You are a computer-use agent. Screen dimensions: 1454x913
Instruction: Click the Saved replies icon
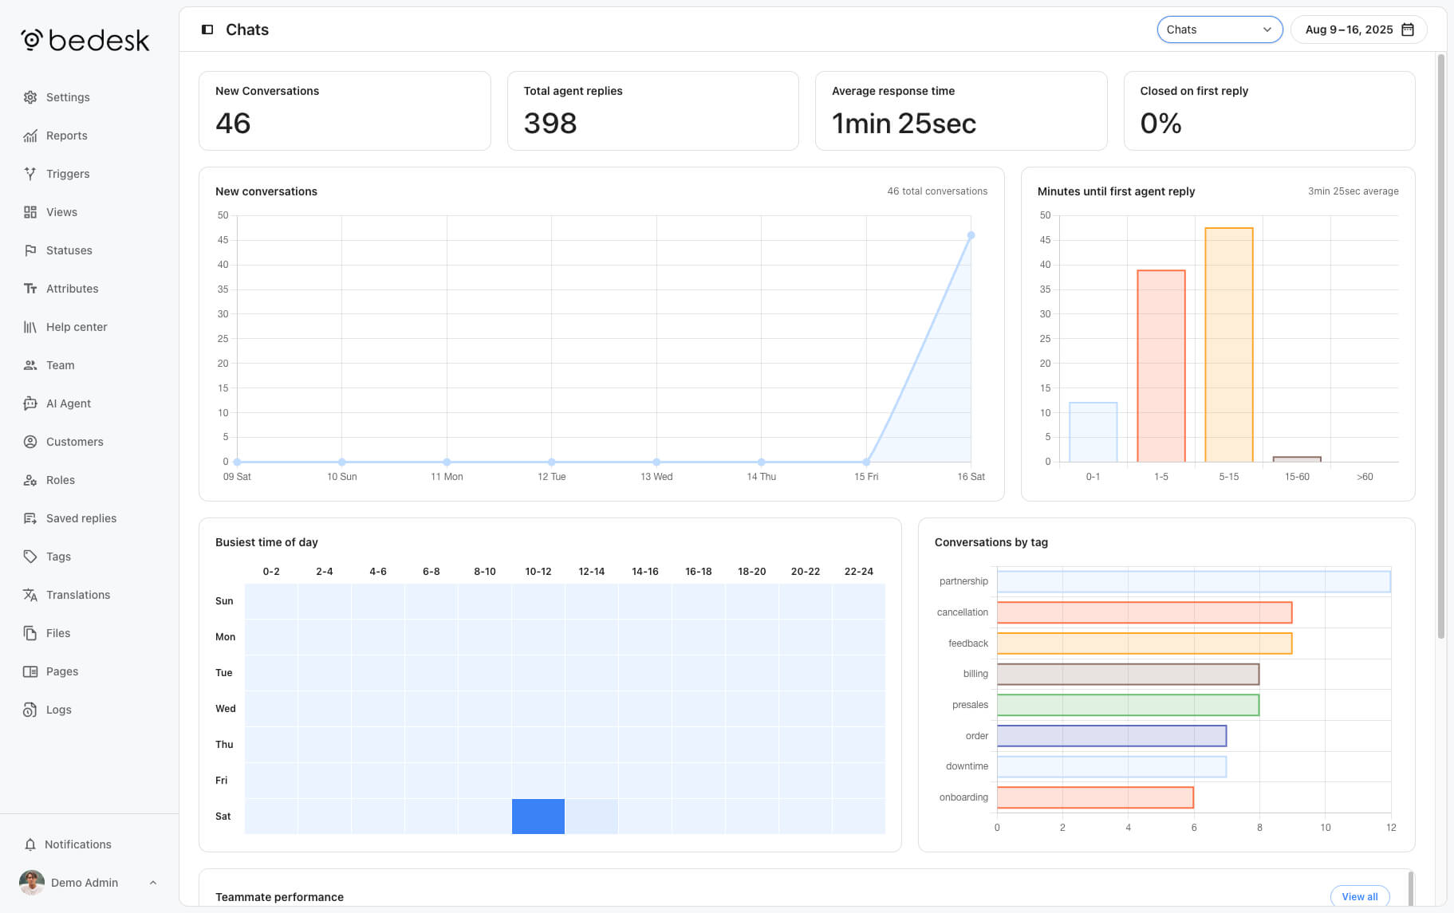click(x=30, y=518)
